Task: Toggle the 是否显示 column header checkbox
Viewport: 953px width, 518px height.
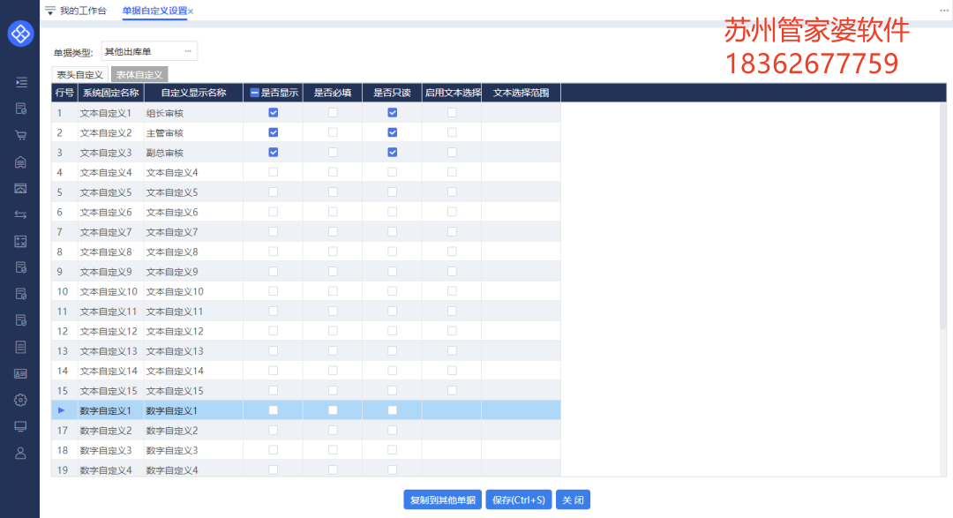Action: coord(254,92)
